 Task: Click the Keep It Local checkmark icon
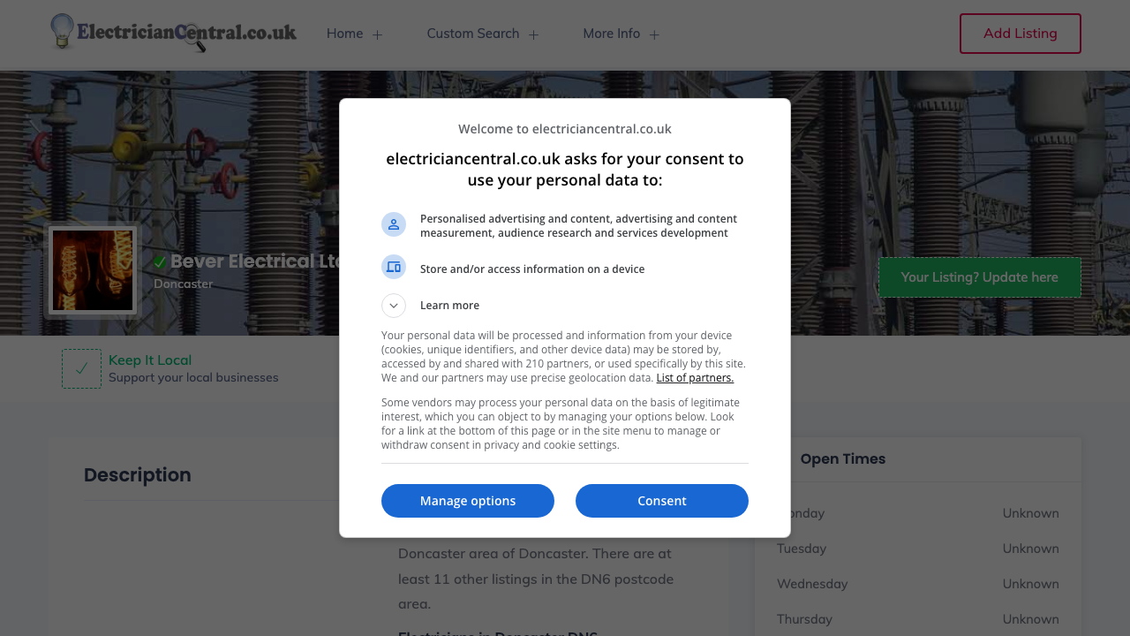81,368
